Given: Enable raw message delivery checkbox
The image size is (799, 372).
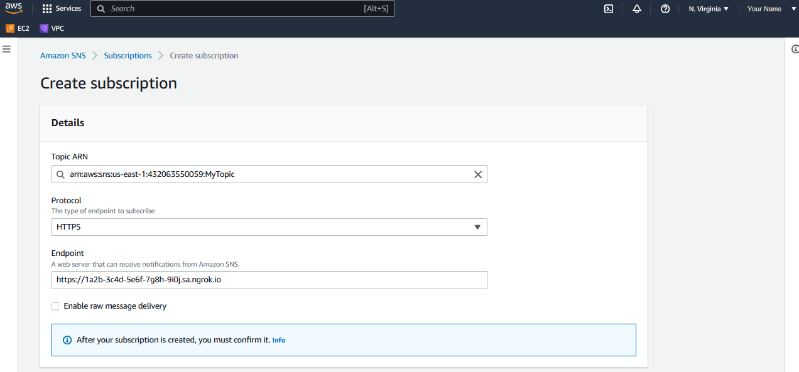Looking at the screenshot, I should pyautogui.click(x=55, y=306).
